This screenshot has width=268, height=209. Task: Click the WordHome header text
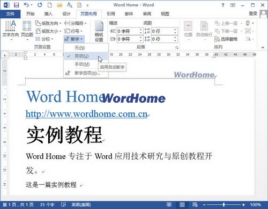194,75
